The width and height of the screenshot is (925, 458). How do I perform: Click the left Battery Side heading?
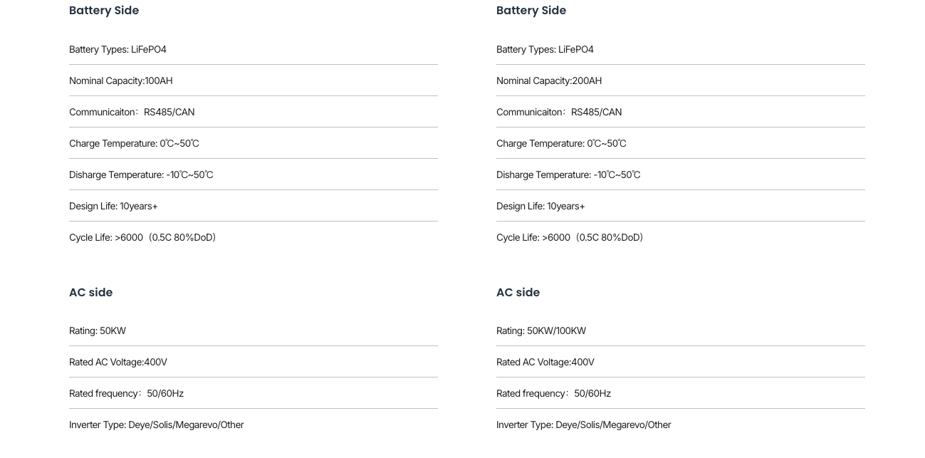pyautogui.click(x=104, y=10)
